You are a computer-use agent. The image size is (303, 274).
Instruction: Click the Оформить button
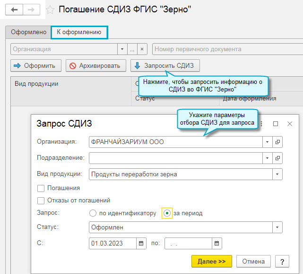[36, 66]
